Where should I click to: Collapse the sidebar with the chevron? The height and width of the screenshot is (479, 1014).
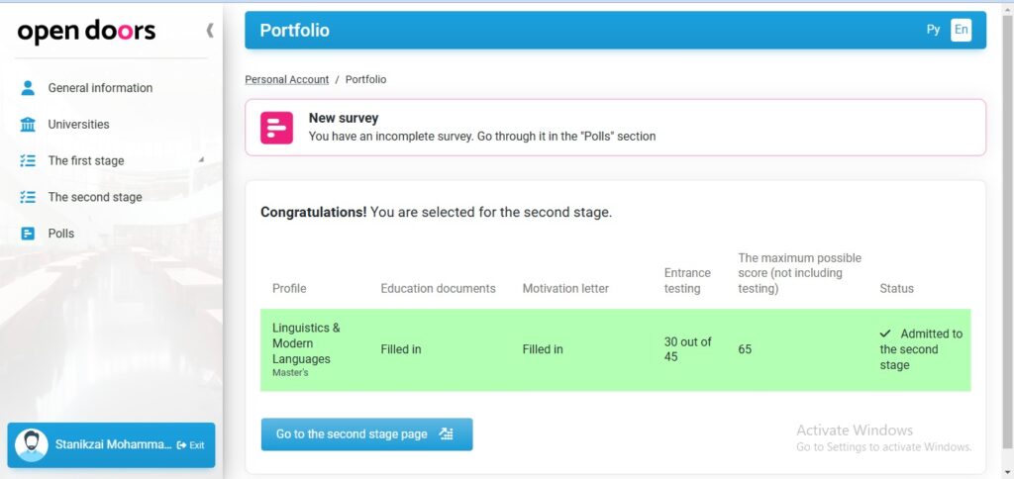tap(209, 31)
